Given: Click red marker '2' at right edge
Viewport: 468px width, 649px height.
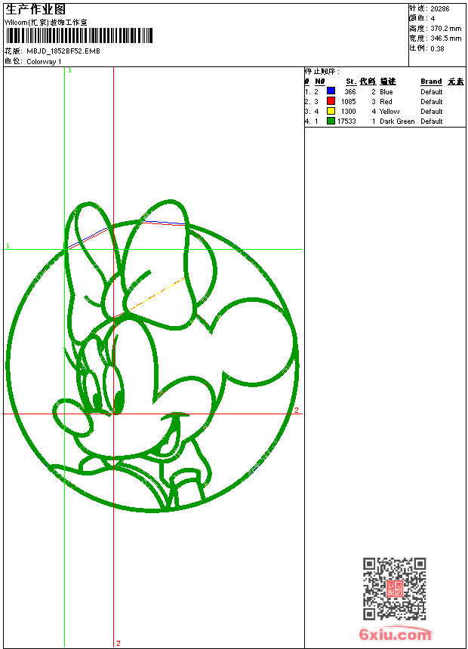Looking at the screenshot, I should 297,411.
